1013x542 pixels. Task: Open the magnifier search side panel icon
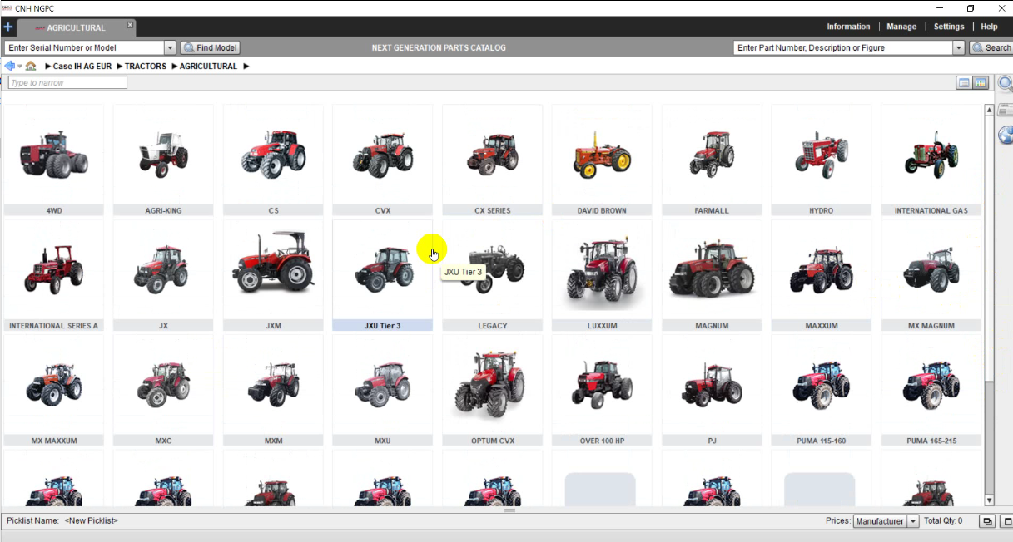click(x=1006, y=84)
